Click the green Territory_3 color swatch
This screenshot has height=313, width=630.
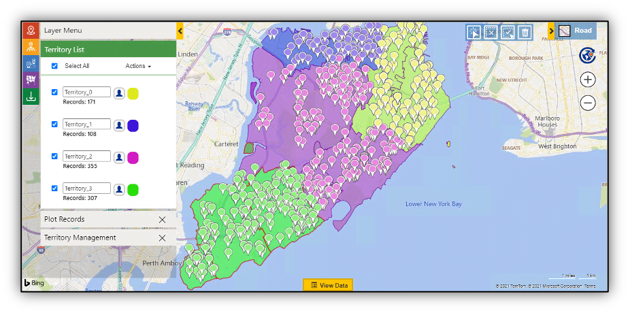point(133,189)
